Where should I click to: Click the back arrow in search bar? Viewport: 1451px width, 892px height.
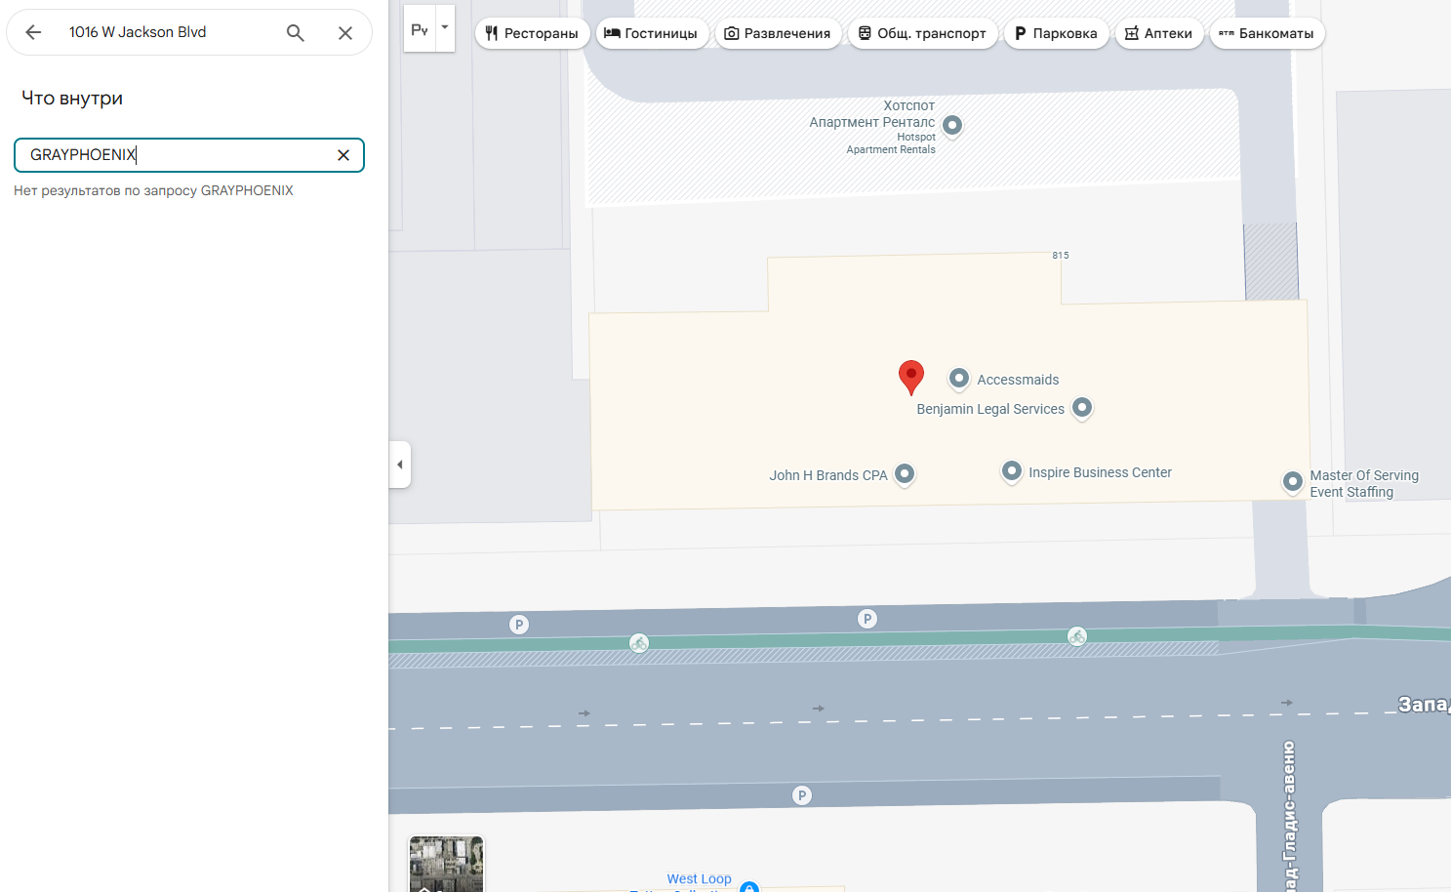[x=33, y=32]
